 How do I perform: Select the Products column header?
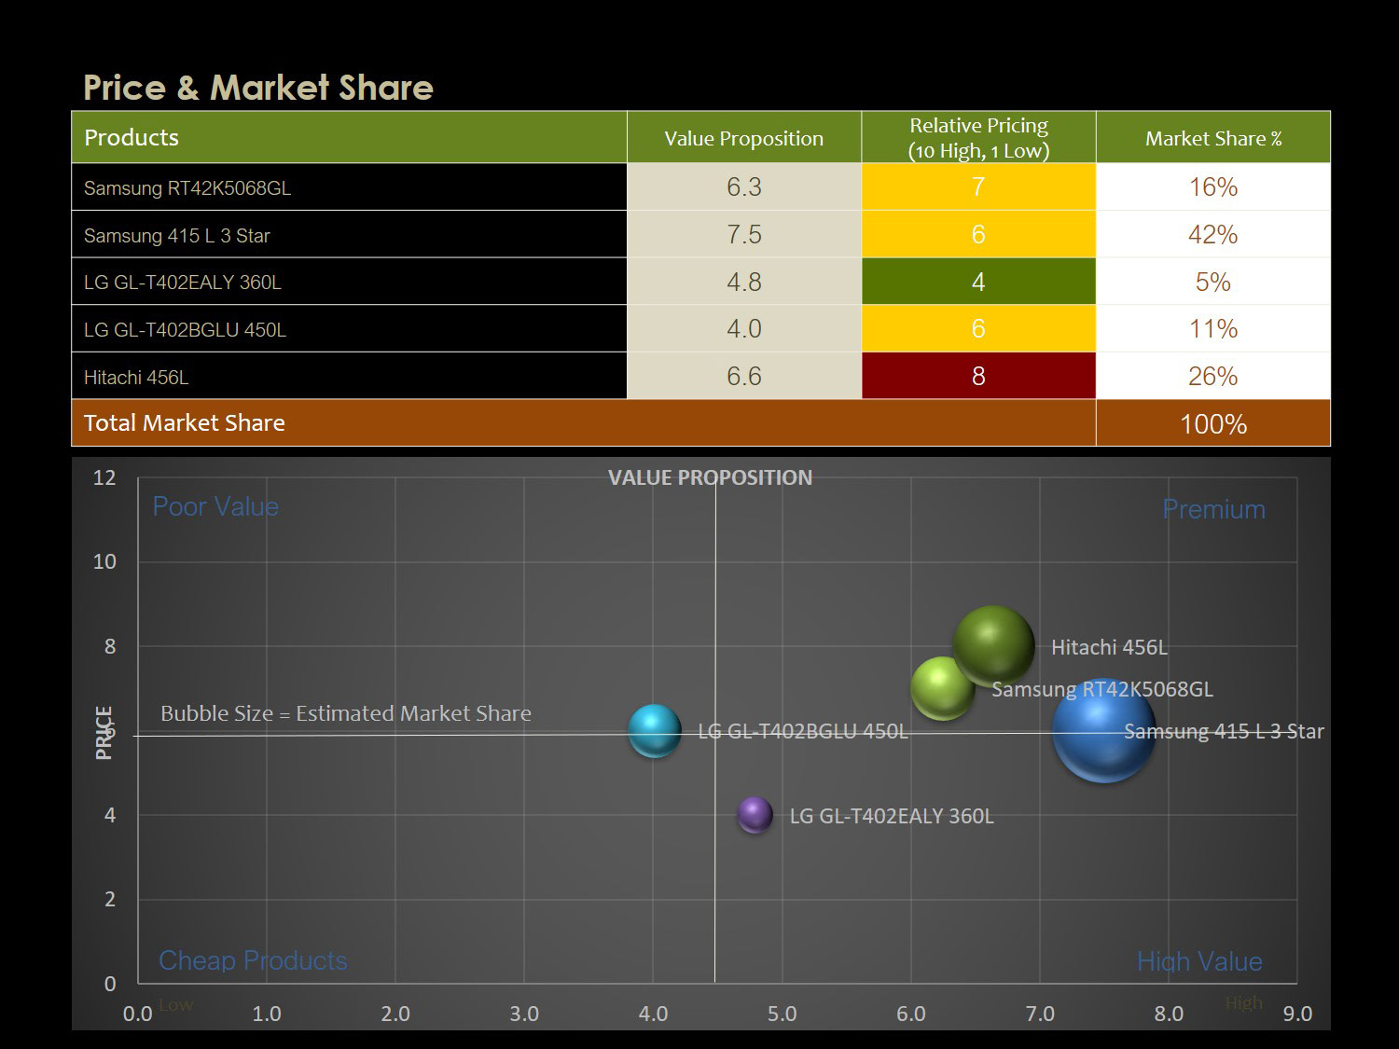[x=350, y=137]
